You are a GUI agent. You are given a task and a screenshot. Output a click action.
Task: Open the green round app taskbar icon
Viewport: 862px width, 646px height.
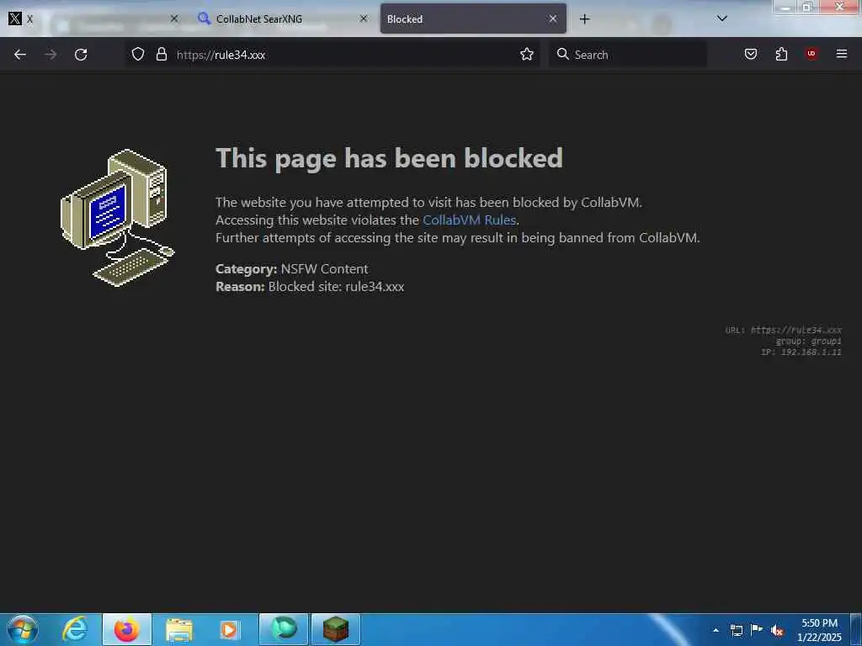[284, 629]
